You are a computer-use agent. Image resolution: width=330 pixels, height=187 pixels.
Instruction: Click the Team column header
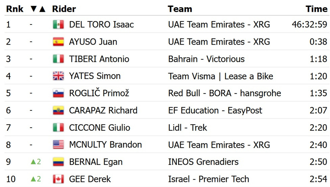pyautogui.click(x=180, y=9)
